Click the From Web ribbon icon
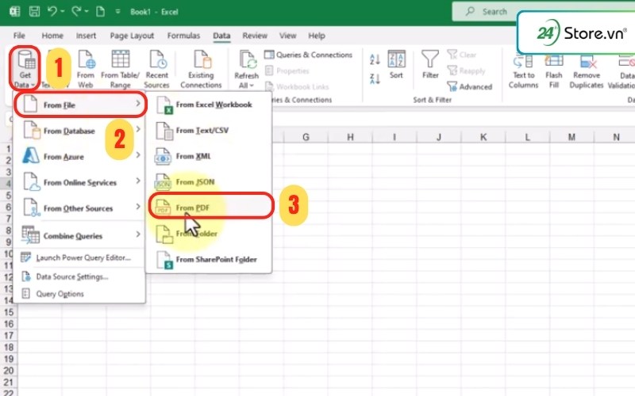635x396 pixels. click(86, 68)
